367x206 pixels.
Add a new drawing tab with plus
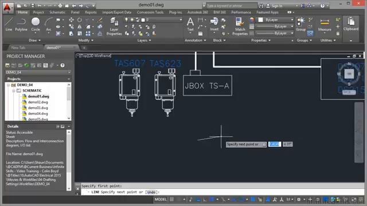(84, 48)
